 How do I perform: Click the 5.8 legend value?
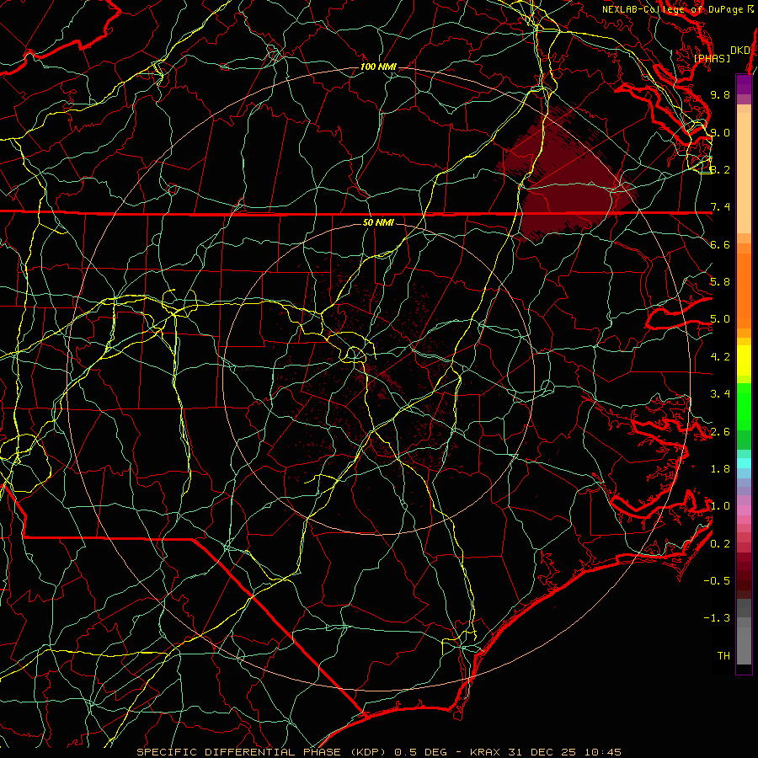720,282
